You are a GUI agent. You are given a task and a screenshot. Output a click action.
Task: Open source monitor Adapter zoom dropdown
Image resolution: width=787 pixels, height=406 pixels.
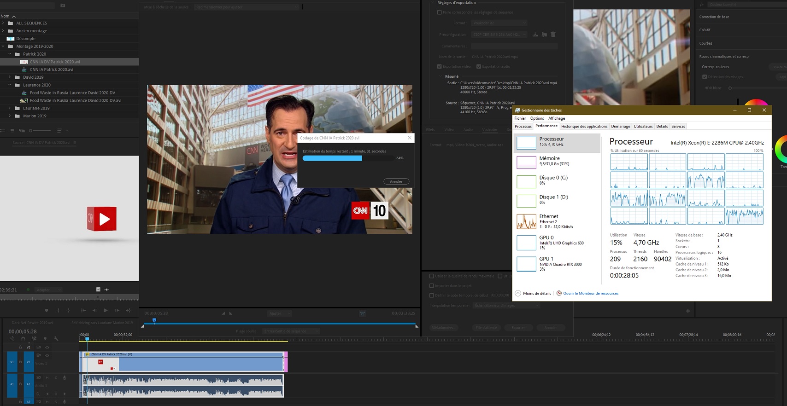(x=48, y=290)
